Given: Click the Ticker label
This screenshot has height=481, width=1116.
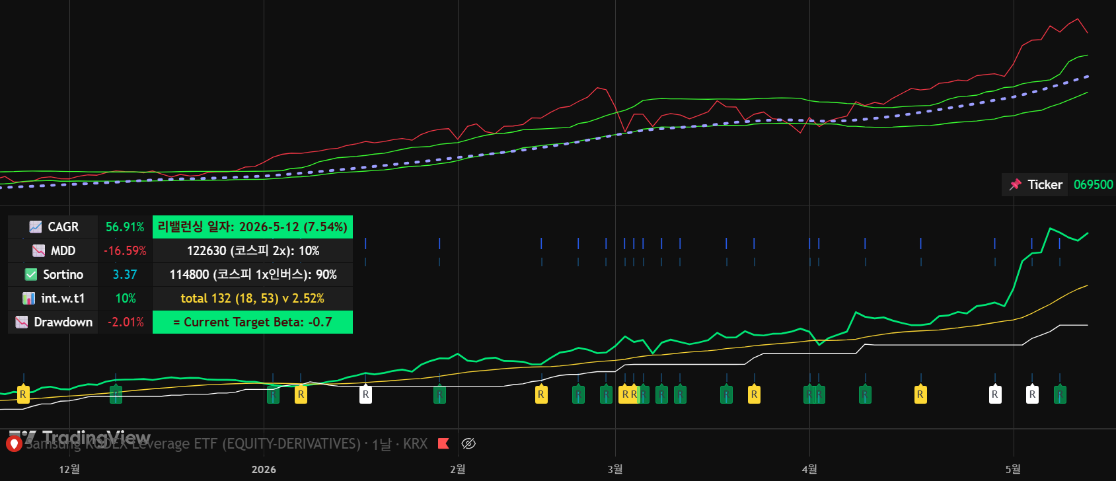Looking at the screenshot, I should [x=1045, y=185].
